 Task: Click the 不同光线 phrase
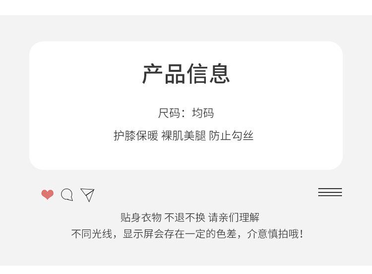92,234
